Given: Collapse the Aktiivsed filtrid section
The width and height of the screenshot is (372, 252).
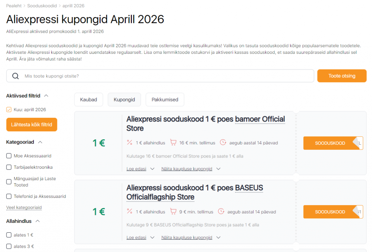Looking at the screenshot, I should [46, 95].
